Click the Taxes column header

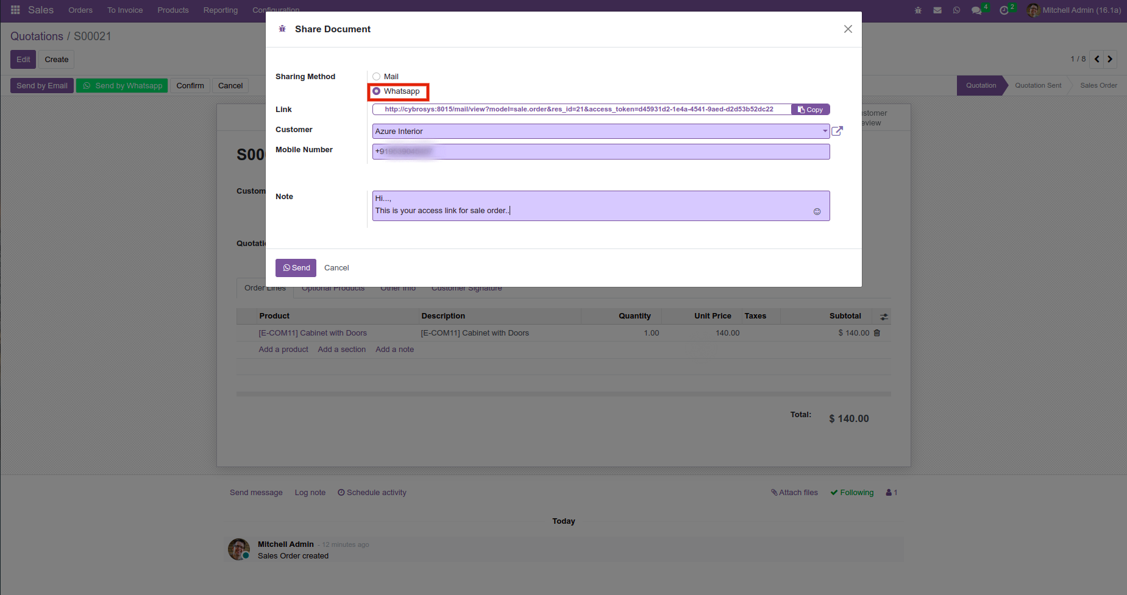pyautogui.click(x=755, y=316)
